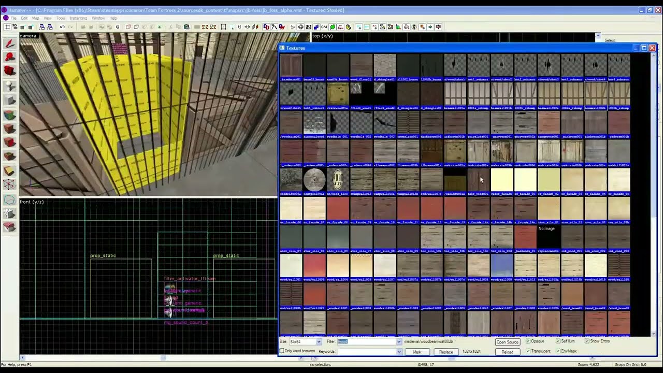Select the Vertex manipulation tool
Viewport: 663px width, 373px height.
pyautogui.click(x=9, y=184)
